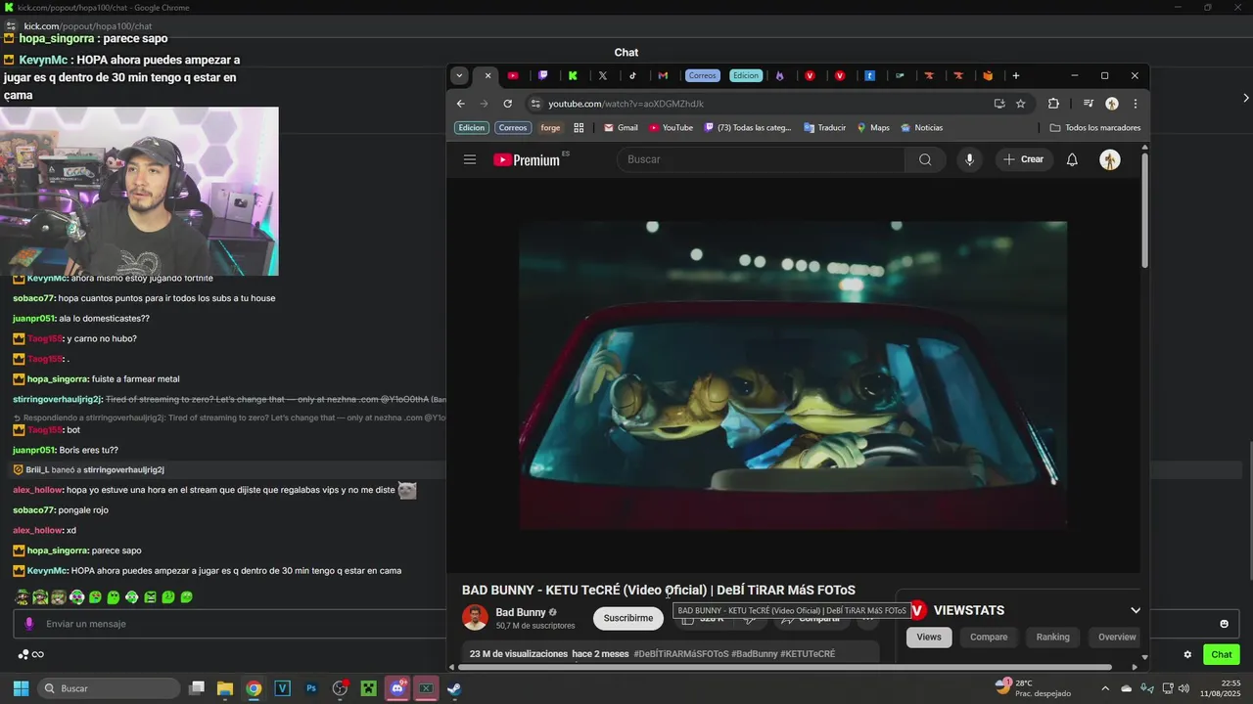Open the emoji picker in Kick chat

(1224, 624)
